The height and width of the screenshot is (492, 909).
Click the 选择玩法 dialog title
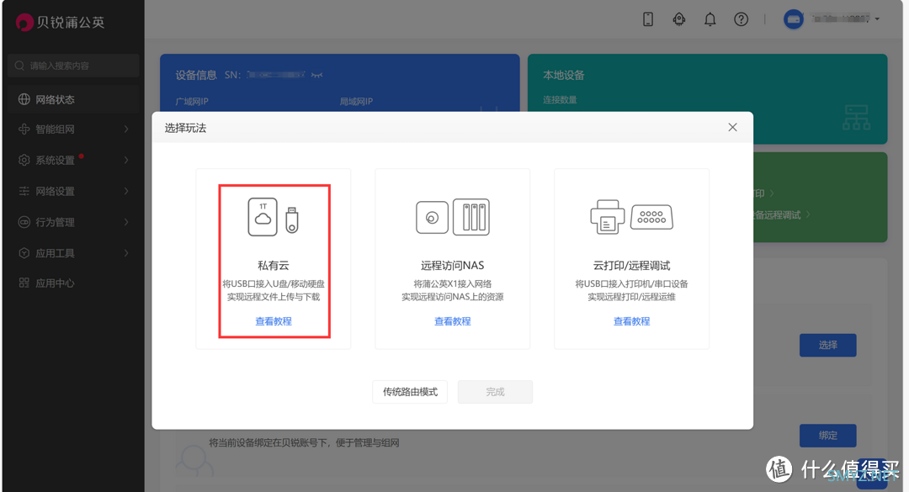[185, 128]
